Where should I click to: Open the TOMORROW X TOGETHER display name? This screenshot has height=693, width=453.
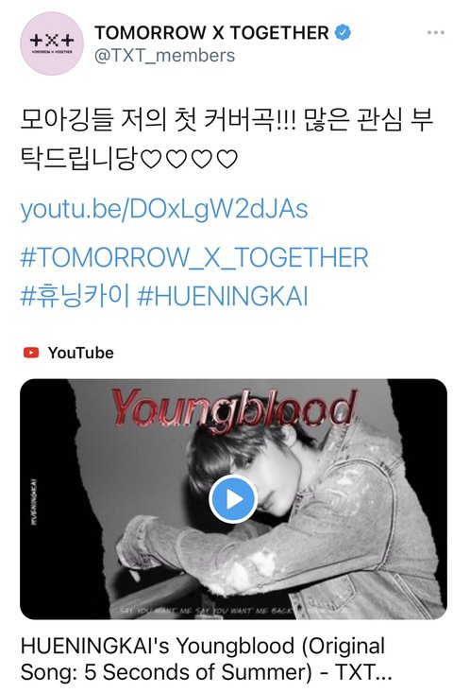point(211,33)
